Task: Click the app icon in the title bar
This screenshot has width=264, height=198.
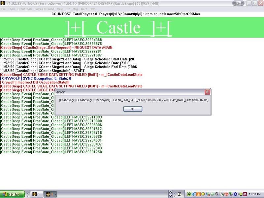Action: (x=3, y=3)
